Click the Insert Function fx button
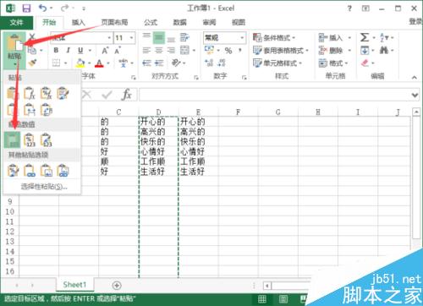Image resolution: width=423 pixels, height=306 pixels. coord(127,95)
